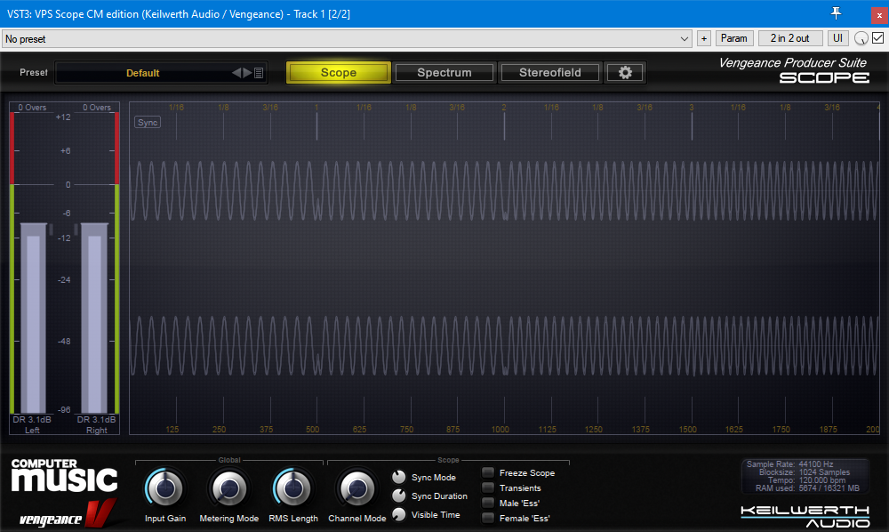Click the Default preset name field
The image size is (889, 532).
point(143,73)
